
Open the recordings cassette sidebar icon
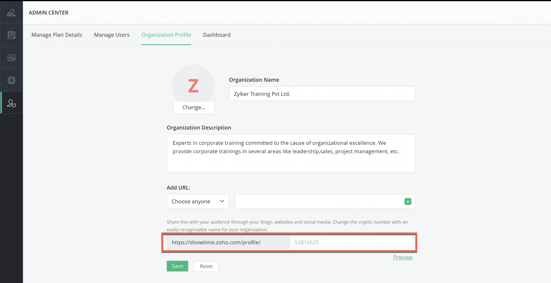11,58
